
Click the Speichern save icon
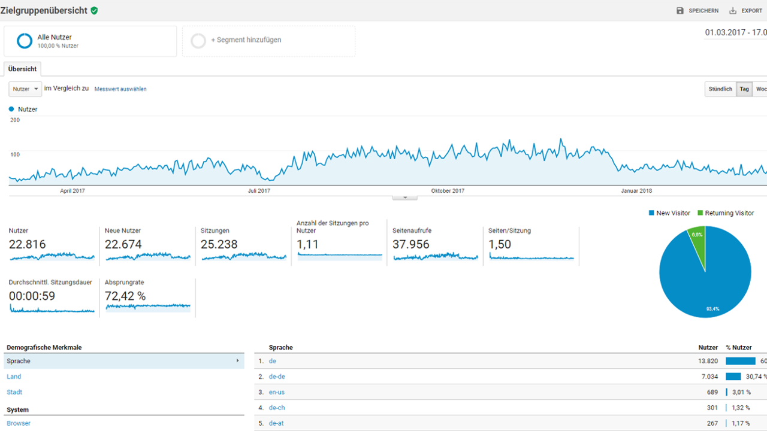[x=680, y=11]
